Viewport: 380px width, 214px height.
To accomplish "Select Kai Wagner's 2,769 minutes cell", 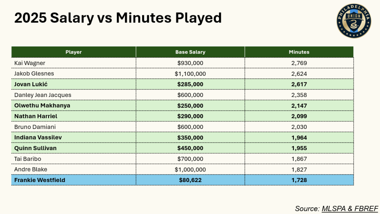I will (299, 63).
